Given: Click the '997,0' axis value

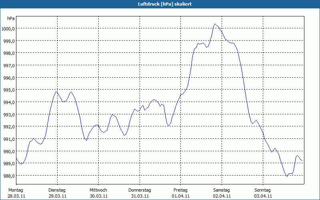Looking at the screenshot, I should (x=9, y=66).
